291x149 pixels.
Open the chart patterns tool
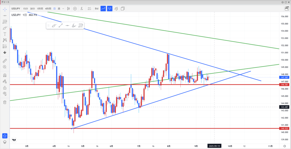(5, 40)
